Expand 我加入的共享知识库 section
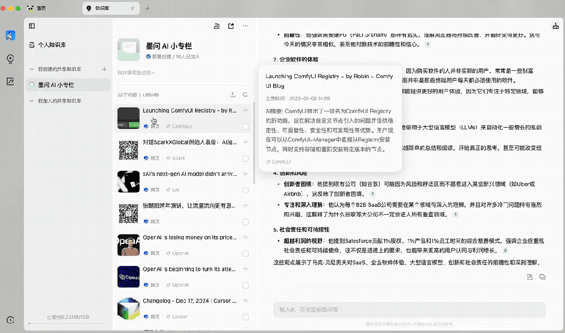 32,101
